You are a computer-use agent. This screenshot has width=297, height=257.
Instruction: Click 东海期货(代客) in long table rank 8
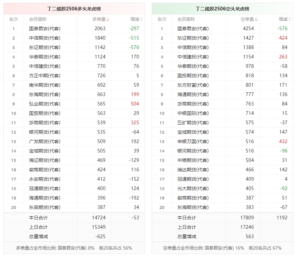pyautogui.click(x=45, y=94)
